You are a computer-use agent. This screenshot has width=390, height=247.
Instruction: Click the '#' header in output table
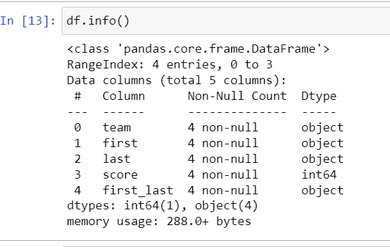[x=77, y=96]
